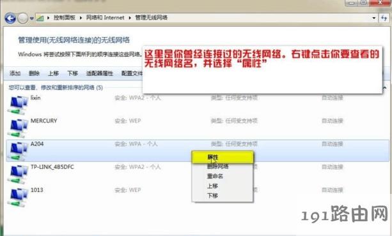Open recent pages dropdown next to Forward button

31,18
